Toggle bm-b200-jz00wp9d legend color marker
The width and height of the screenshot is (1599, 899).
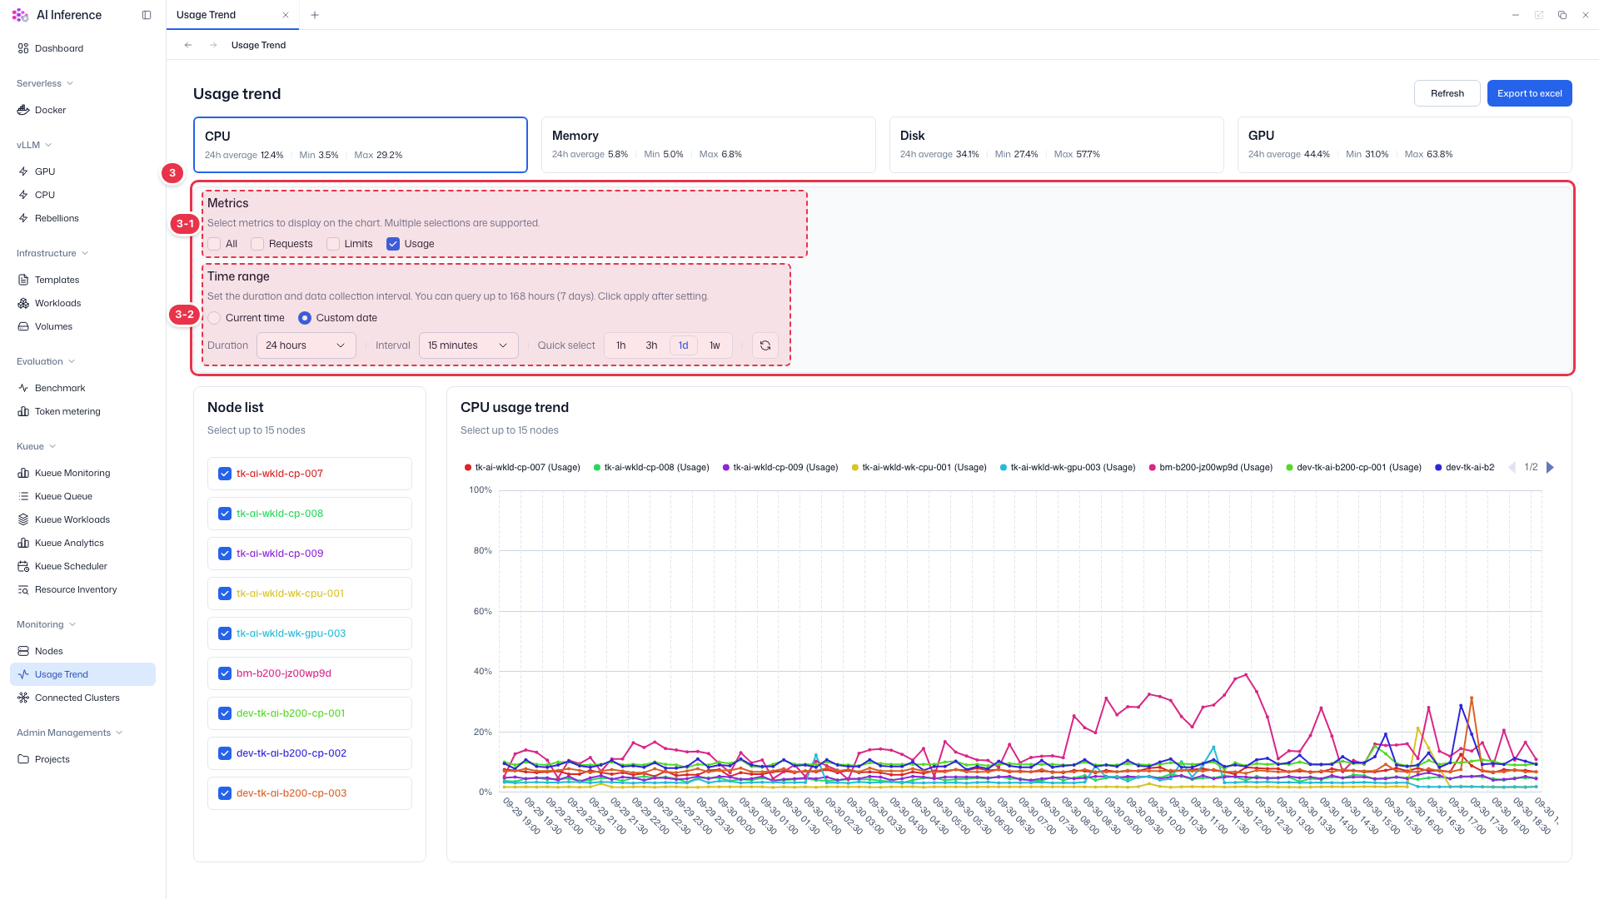click(1153, 468)
